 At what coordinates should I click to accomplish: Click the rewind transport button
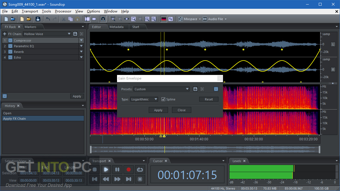[x=106, y=179]
